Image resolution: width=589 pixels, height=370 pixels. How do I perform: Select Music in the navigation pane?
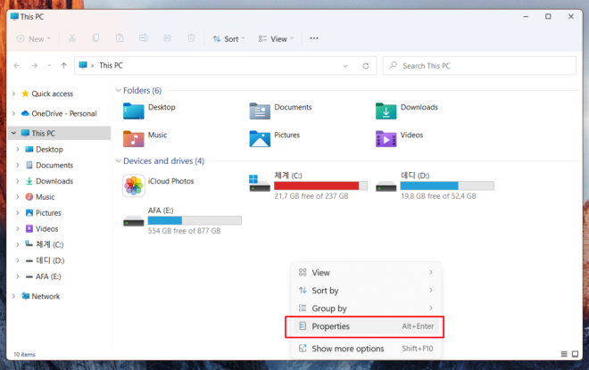coord(45,197)
